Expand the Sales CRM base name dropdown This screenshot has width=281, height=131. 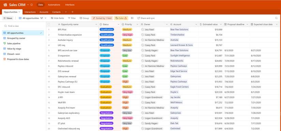[28, 5]
